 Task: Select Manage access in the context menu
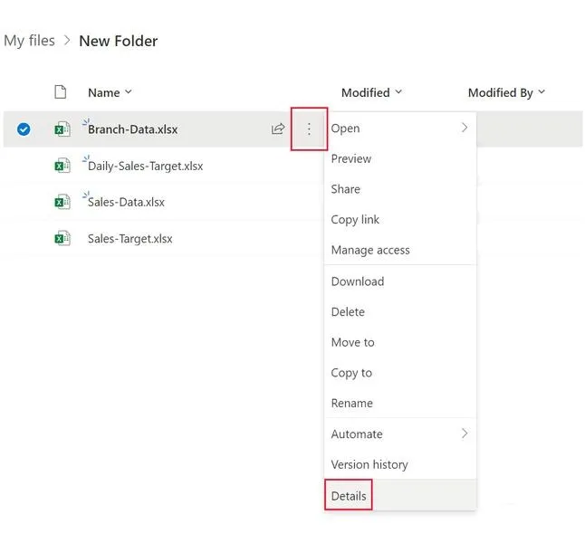pyautogui.click(x=400, y=250)
